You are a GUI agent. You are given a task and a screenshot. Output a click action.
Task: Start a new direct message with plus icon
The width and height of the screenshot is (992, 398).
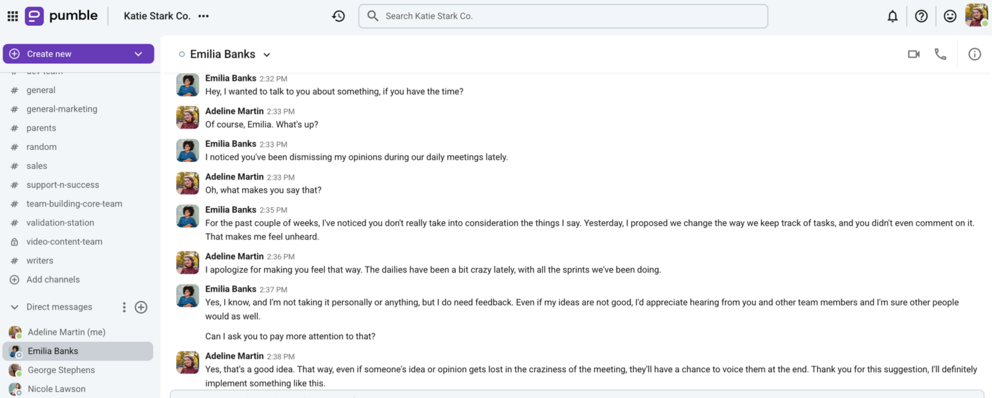[x=141, y=307]
